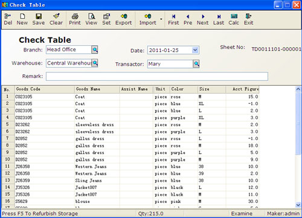Viewport: 302px width, 218px height.
Task: Clear the sheet with Clear icon
Action: tap(56, 19)
